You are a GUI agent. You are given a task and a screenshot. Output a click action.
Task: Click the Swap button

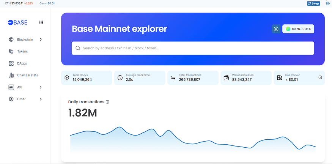pyautogui.click(x=313, y=3)
